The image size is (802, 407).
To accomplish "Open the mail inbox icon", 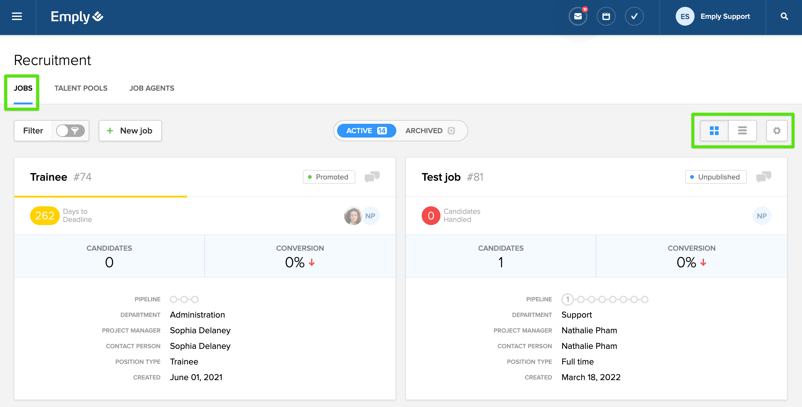I will 578,16.
